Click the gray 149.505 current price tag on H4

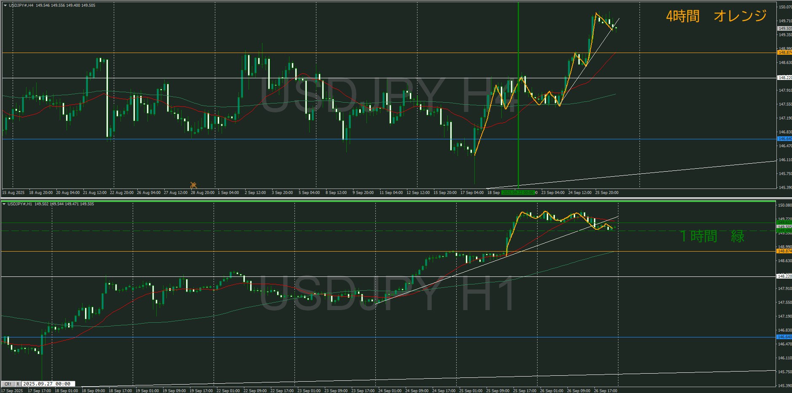coord(784,29)
